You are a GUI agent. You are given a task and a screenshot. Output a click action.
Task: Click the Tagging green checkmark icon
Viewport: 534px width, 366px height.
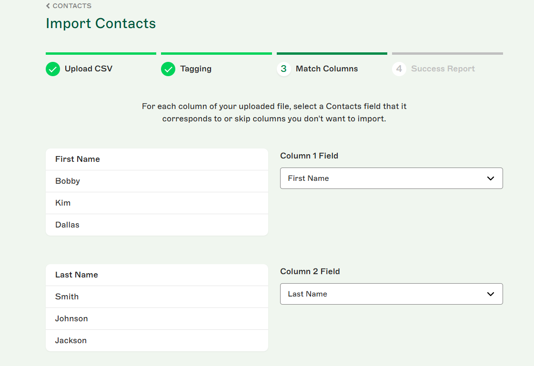[x=168, y=69]
